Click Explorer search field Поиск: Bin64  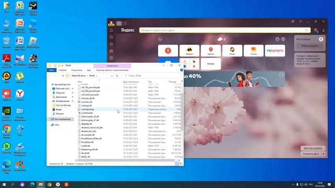coord(151,76)
